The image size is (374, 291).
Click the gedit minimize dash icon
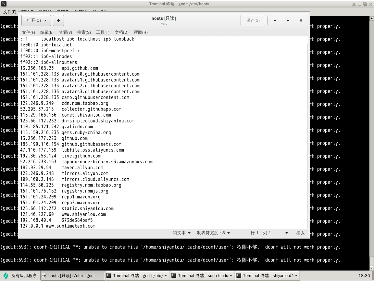[x=275, y=20]
